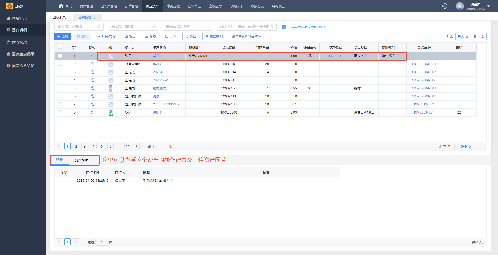The width and height of the screenshot is (498, 255).
Task: Click the edit pencil icon for 钢材测试 row
Action: tap(92, 88)
